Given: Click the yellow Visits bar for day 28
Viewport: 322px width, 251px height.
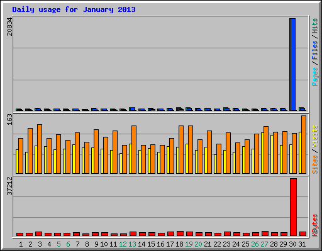Looking at the screenshot, I should click(x=272, y=154).
